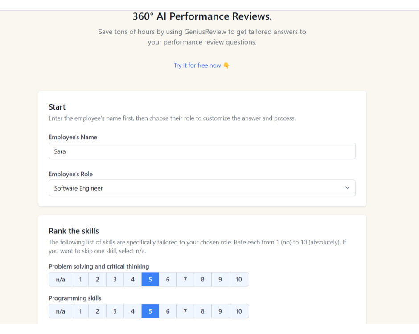Set Programming skills to 6
The image size is (419, 334).
(x=168, y=311)
